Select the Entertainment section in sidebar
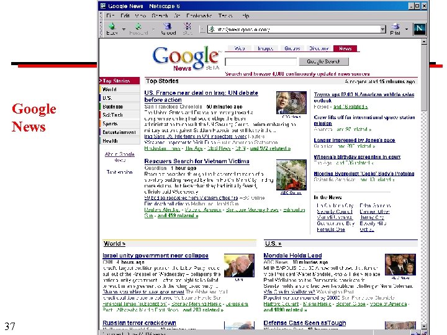Image resolution: width=447 pixels, height=335 pixels. [120, 132]
